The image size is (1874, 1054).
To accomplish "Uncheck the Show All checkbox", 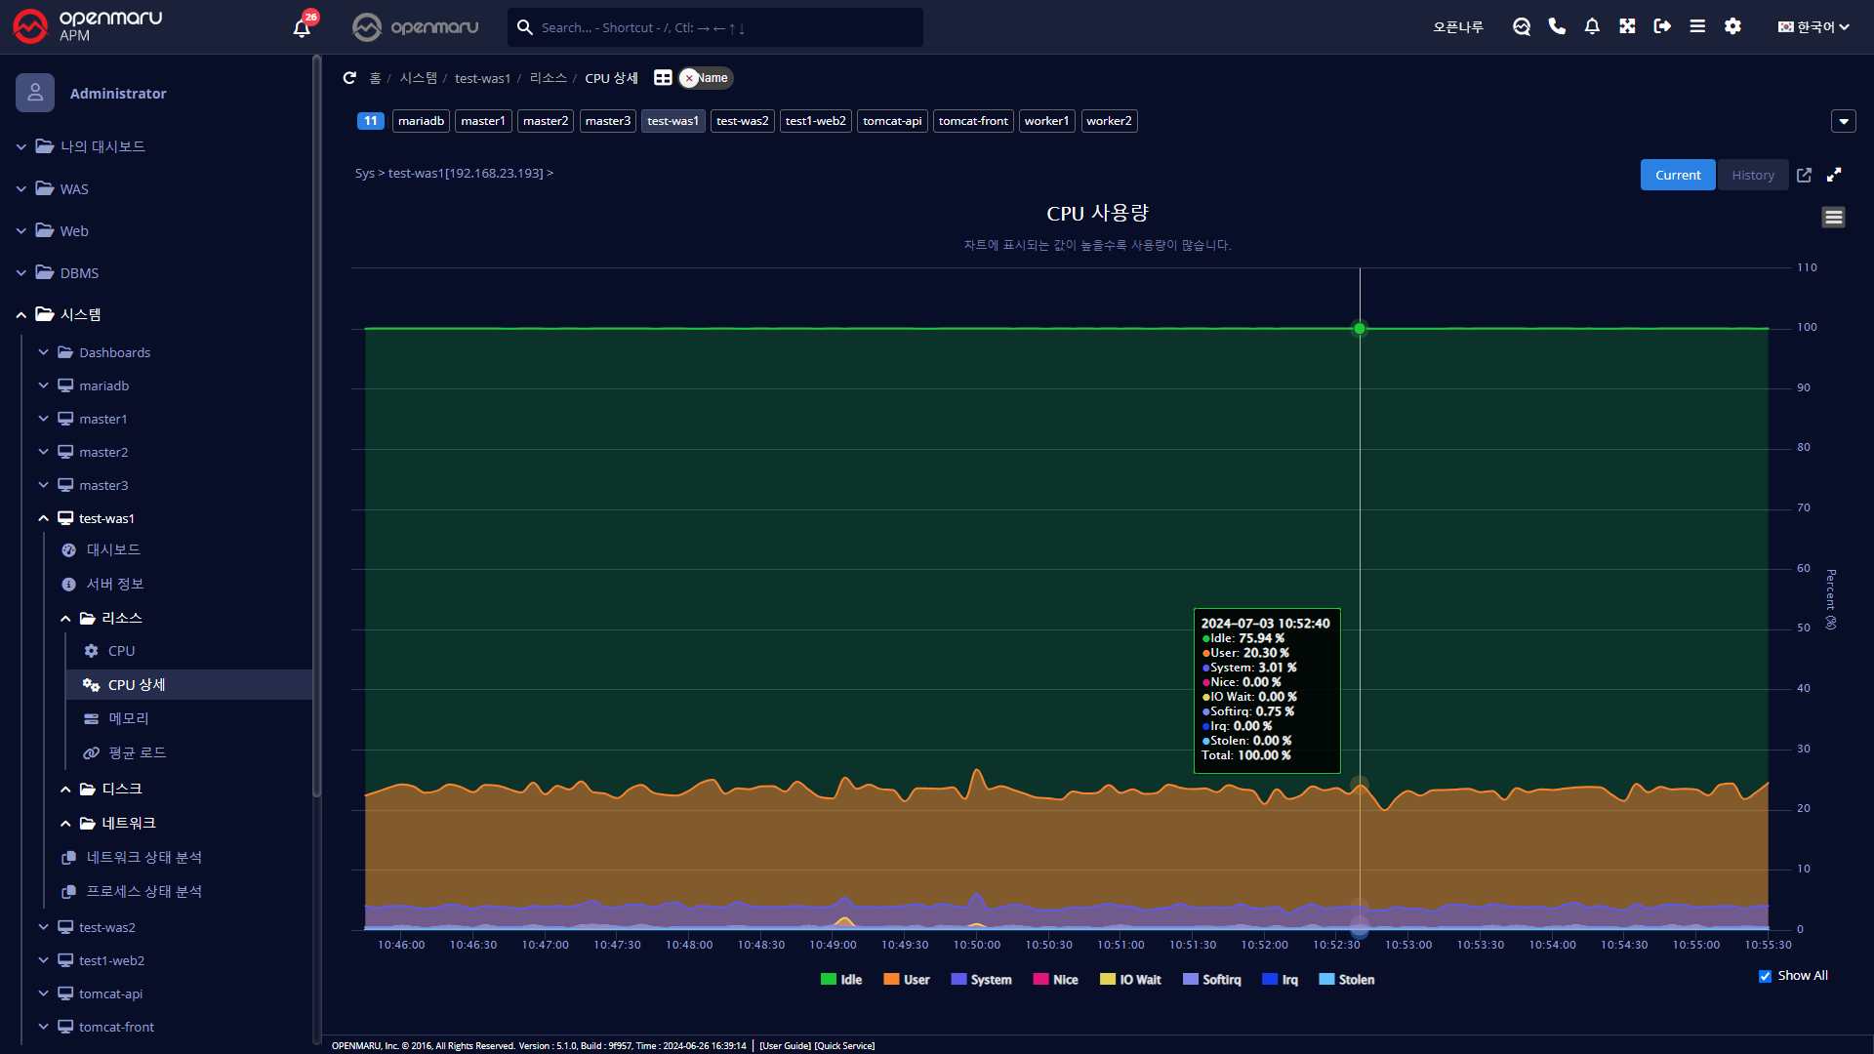I will pos(1765,976).
